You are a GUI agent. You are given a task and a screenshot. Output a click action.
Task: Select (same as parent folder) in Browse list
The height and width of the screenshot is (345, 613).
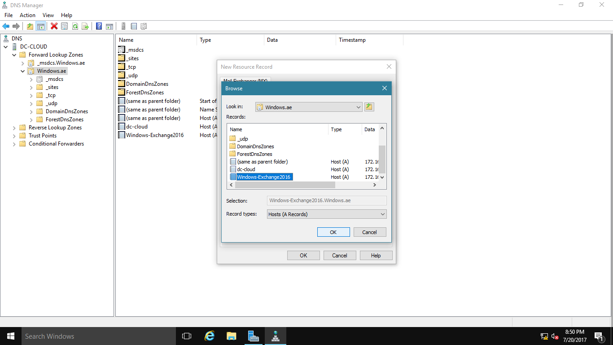tap(263, 162)
